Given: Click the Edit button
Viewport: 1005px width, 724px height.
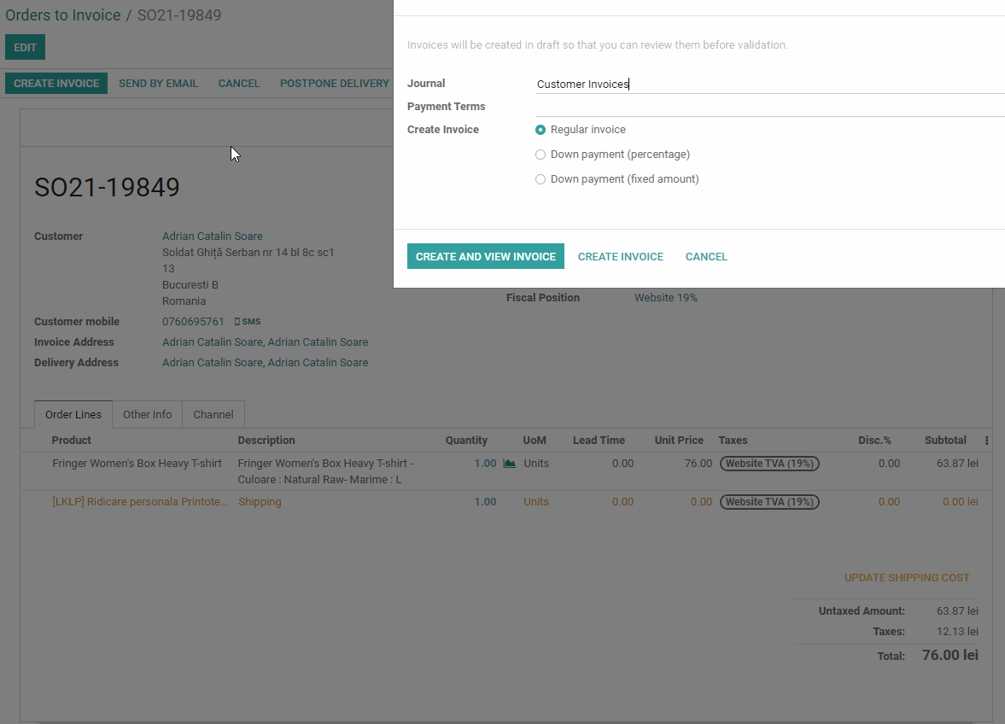Looking at the screenshot, I should pos(25,48).
